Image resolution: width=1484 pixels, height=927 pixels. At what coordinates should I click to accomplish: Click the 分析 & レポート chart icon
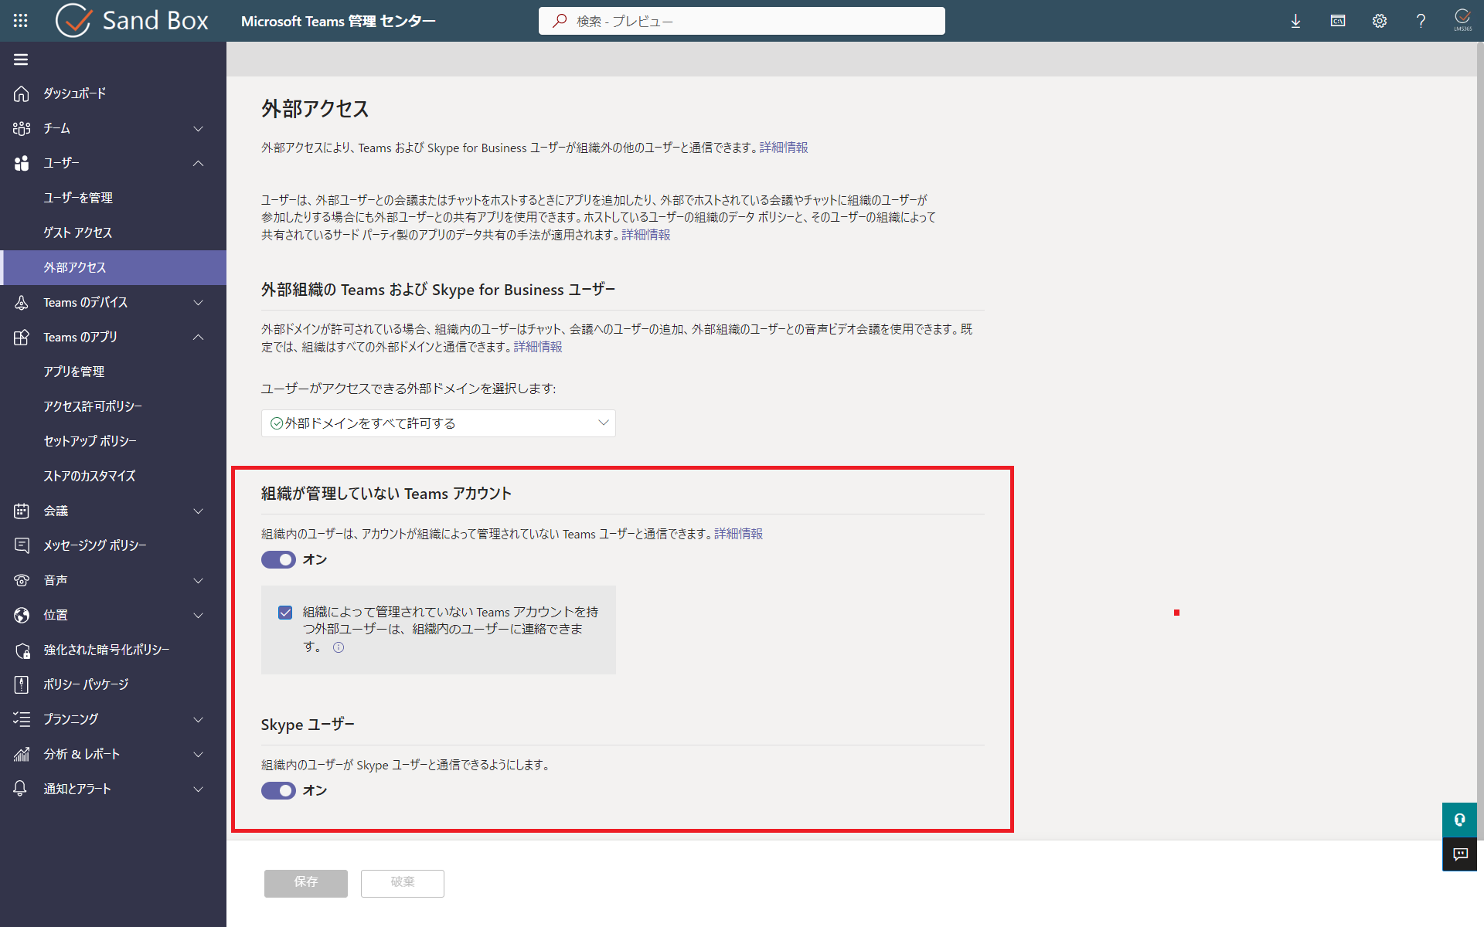point(21,754)
